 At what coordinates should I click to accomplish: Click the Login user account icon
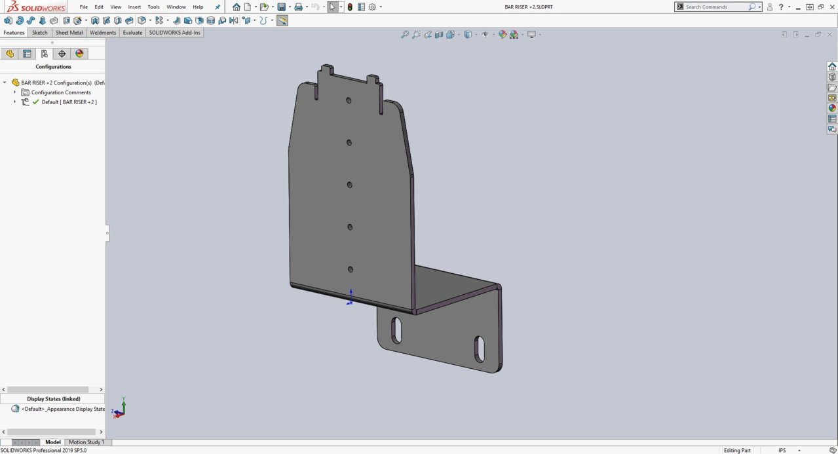click(770, 7)
